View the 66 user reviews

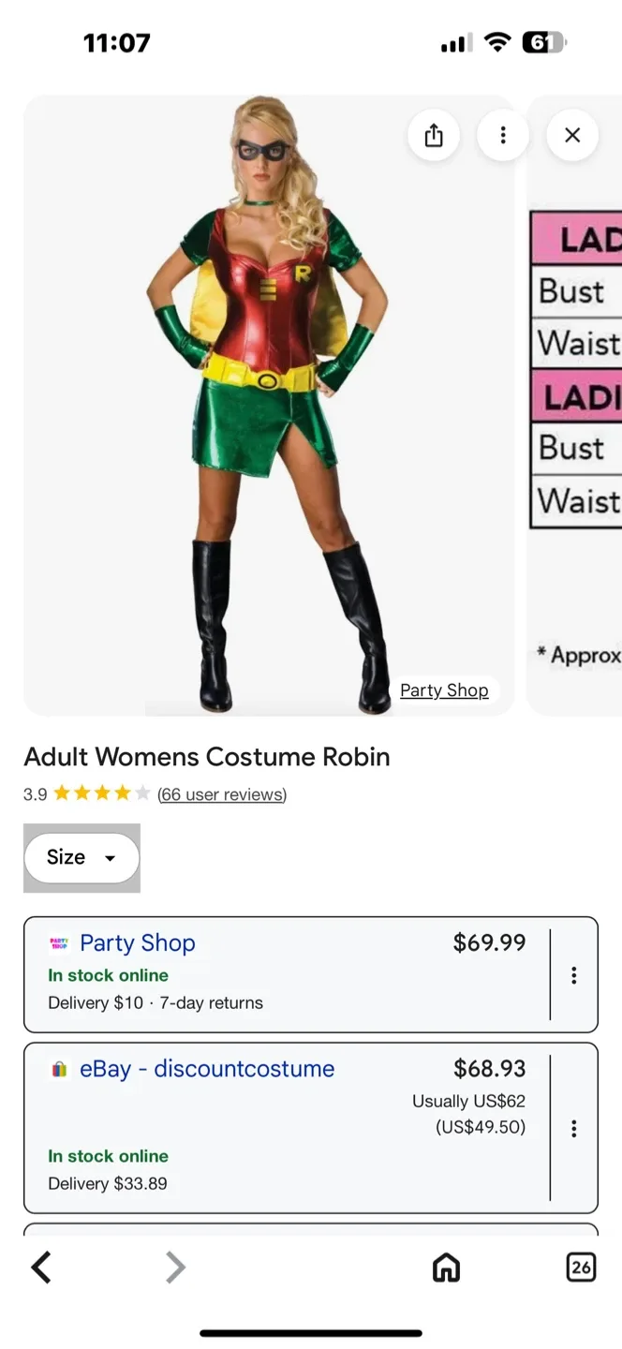(221, 794)
